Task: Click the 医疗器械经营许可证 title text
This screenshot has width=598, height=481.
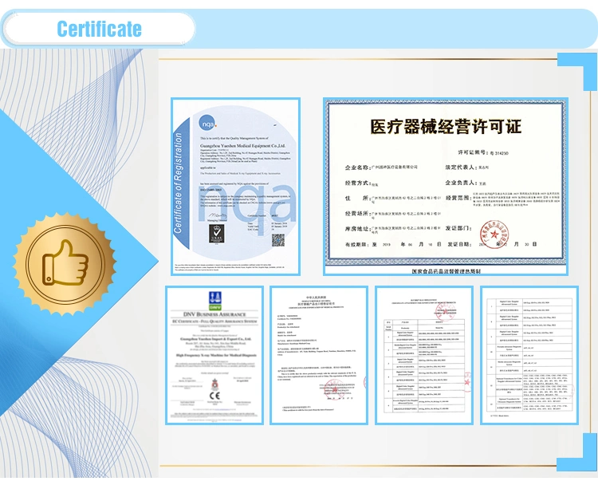Action: [446, 127]
